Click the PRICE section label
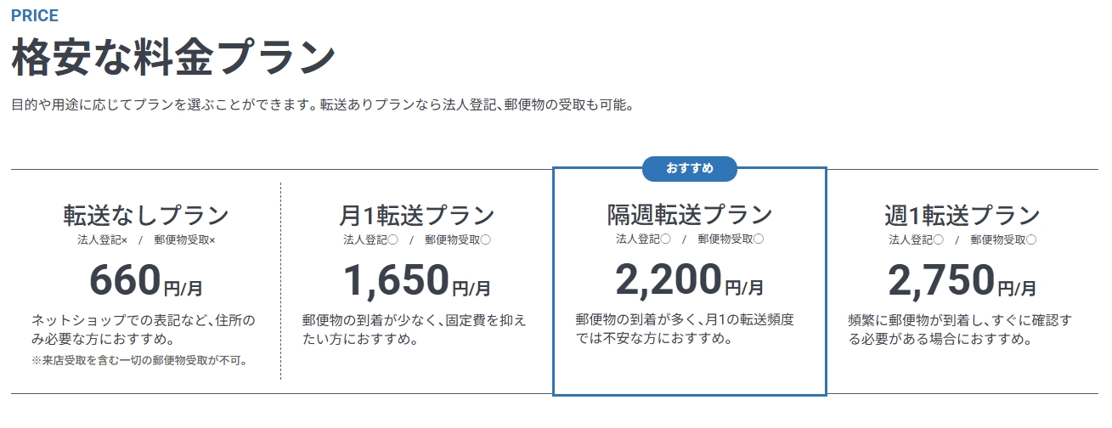The height and width of the screenshot is (428, 1112). coord(35,16)
